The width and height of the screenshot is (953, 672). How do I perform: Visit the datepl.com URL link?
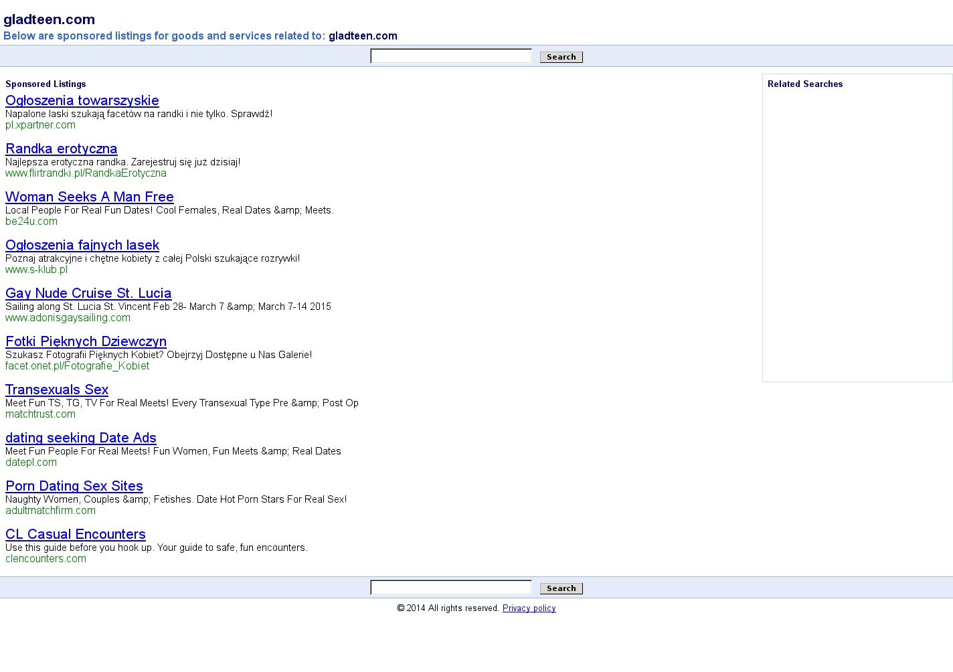(x=31, y=463)
